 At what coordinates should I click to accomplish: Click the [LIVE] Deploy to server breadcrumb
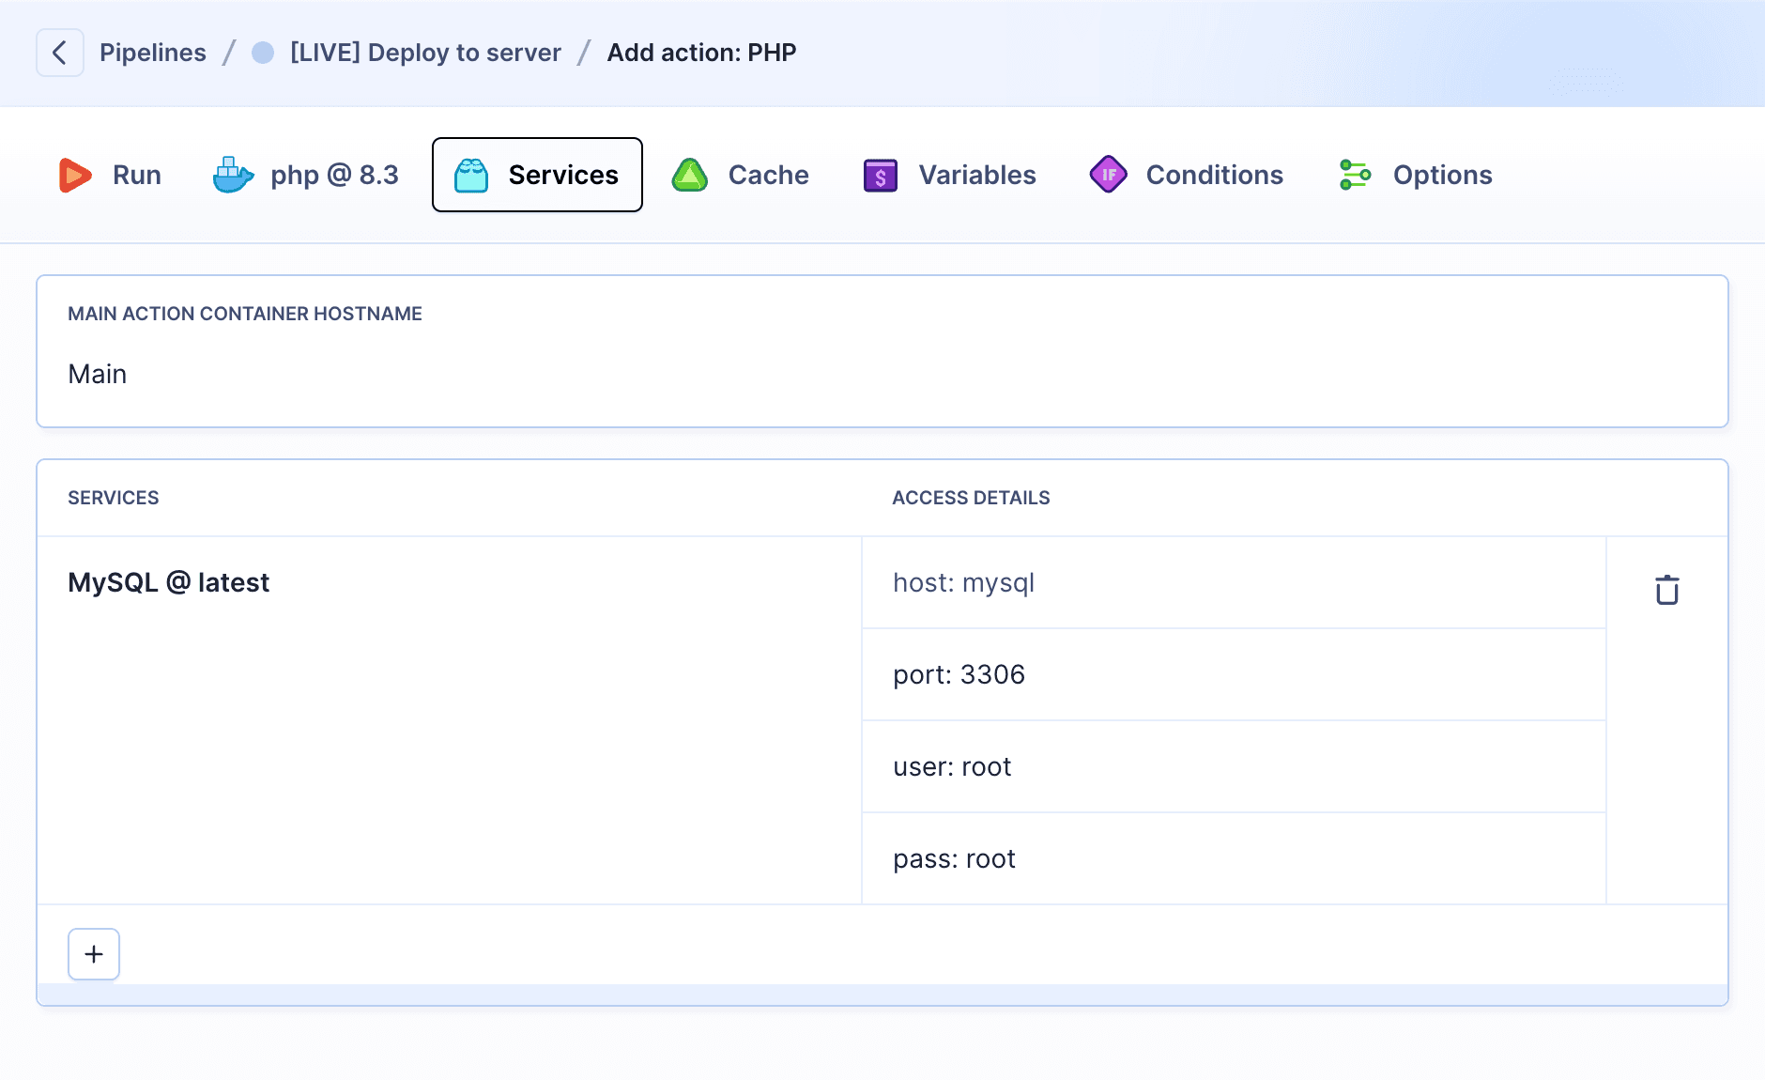(x=424, y=53)
